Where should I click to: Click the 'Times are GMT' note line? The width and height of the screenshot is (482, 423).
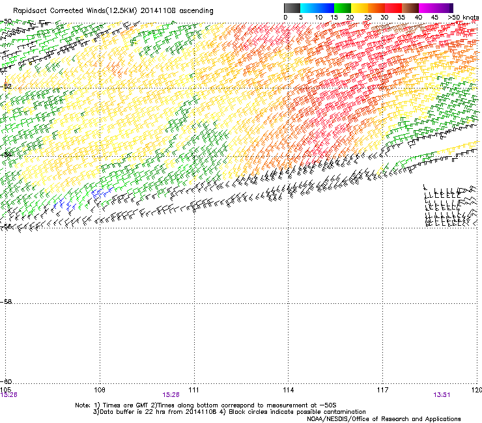click(x=206, y=405)
